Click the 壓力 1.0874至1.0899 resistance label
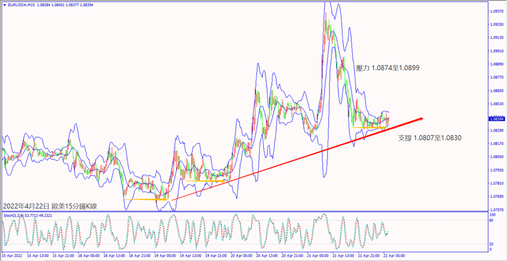507x261 pixels. (387, 68)
